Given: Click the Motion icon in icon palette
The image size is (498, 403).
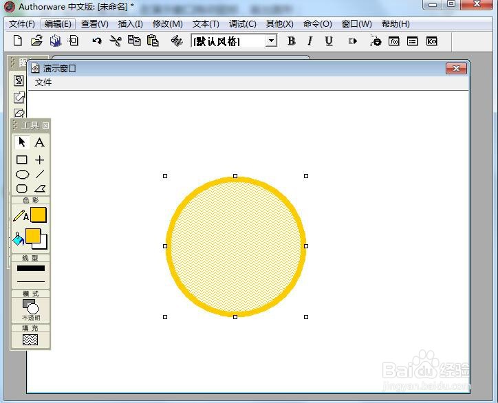Looking at the screenshot, I should coord(19,97).
